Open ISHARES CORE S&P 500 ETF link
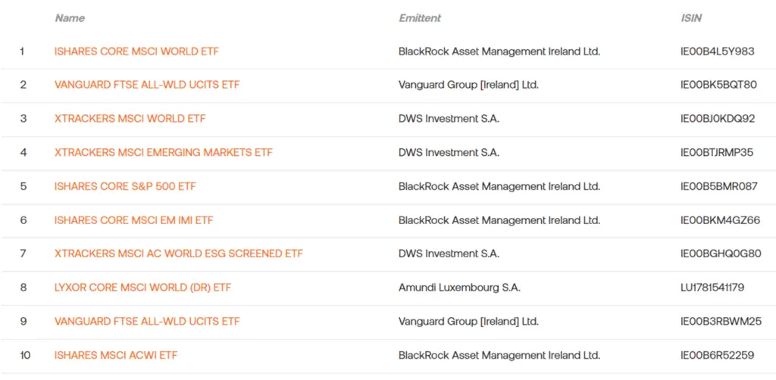The image size is (776, 380). point(125,186)
